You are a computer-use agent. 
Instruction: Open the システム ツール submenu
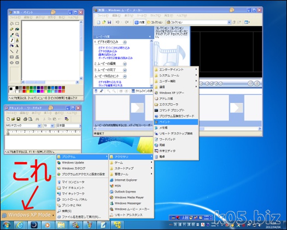pos(176,76)
